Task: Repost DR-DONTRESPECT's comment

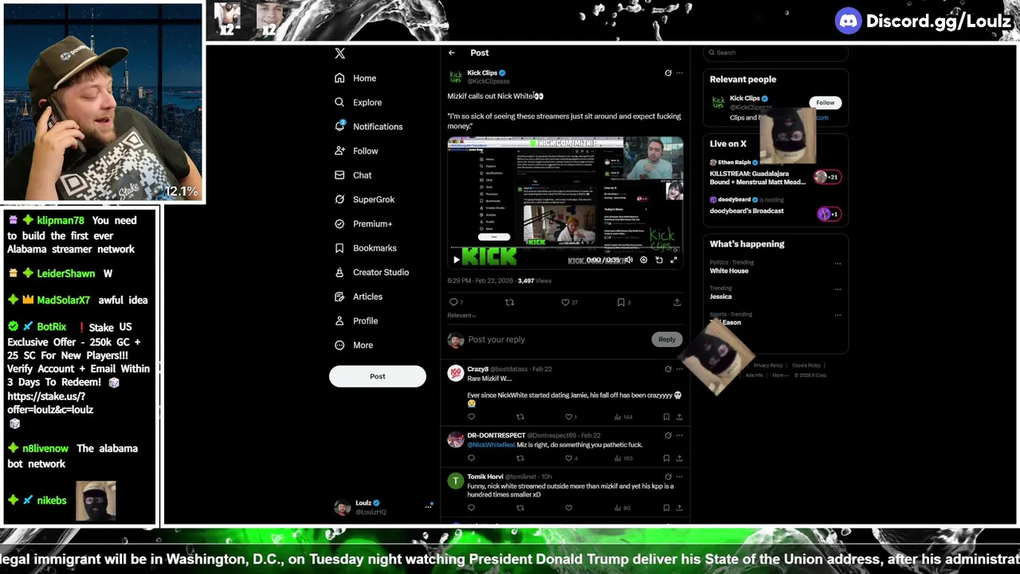Action: click(x=520, y=458)
